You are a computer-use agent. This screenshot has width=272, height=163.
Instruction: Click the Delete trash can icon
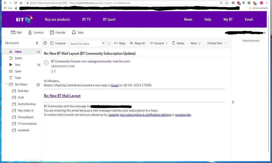point(173,43)
